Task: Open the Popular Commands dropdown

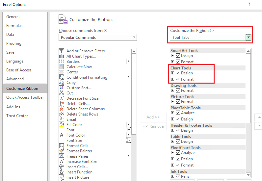Action: coord(97,38)
